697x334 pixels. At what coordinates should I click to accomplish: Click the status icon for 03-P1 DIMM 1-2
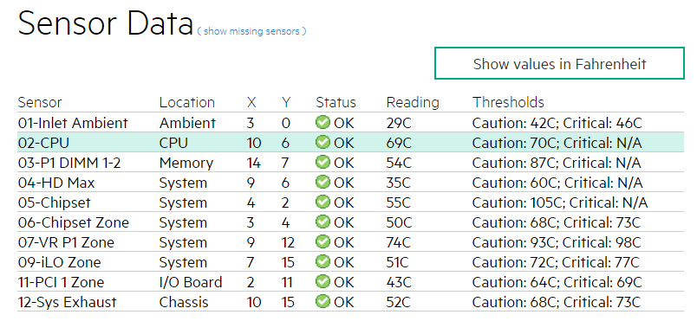coord(322,162)
